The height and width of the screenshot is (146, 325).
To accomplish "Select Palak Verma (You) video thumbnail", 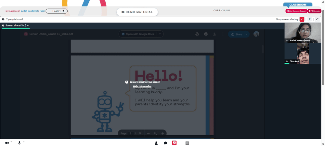I will coord(303,33).
